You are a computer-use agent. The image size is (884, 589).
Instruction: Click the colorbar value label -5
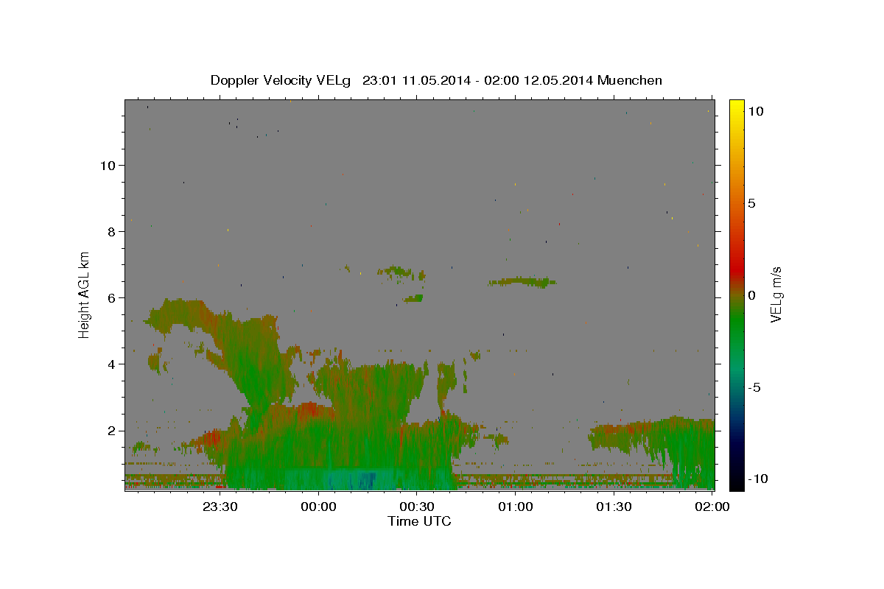point(754,387)
